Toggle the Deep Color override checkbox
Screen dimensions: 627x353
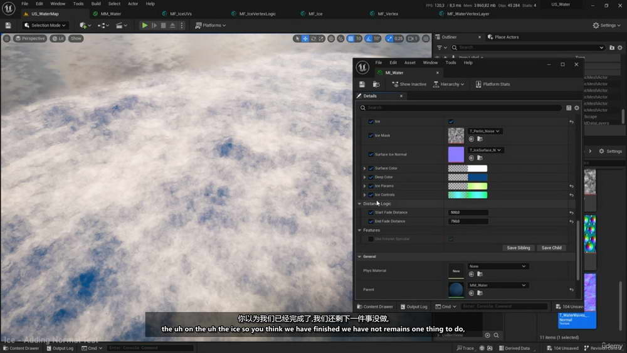click(371, 177)
